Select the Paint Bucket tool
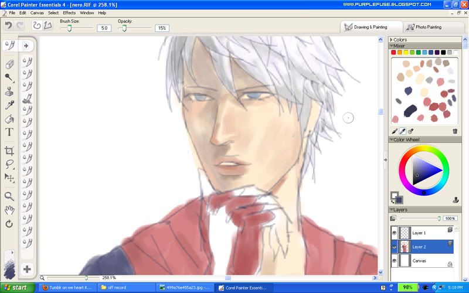The height and width of the screenshot is (293, 469). click(x=9, y=119)
